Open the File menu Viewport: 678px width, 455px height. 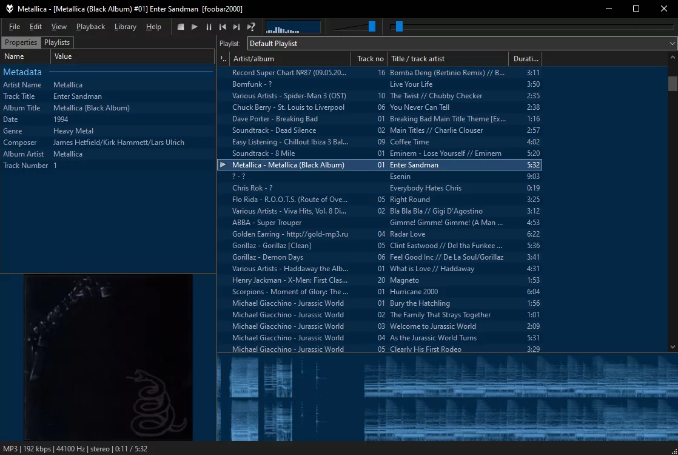[x=15, y=27]
